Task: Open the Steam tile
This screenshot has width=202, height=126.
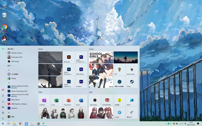Action: pyautogui.click(x=132, y=82)
